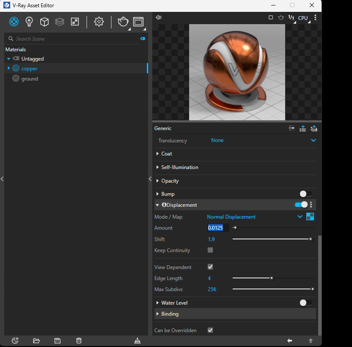Click the Add Material icon at bottom

(x=15, y=341)
